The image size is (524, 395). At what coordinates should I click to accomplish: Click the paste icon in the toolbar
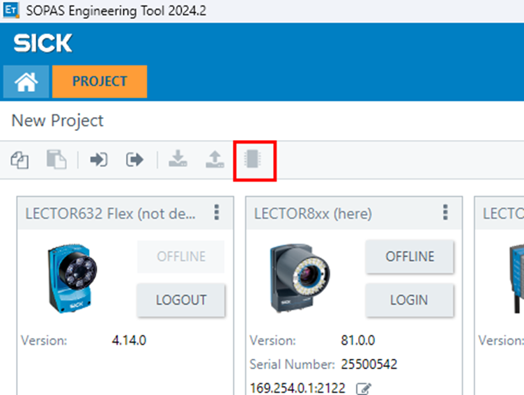56,160
